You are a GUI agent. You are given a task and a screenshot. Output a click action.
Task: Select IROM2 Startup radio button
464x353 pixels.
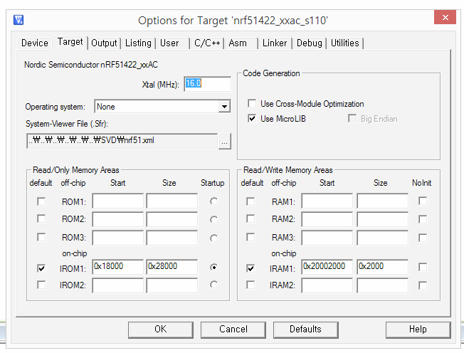(x=213, y=285)
